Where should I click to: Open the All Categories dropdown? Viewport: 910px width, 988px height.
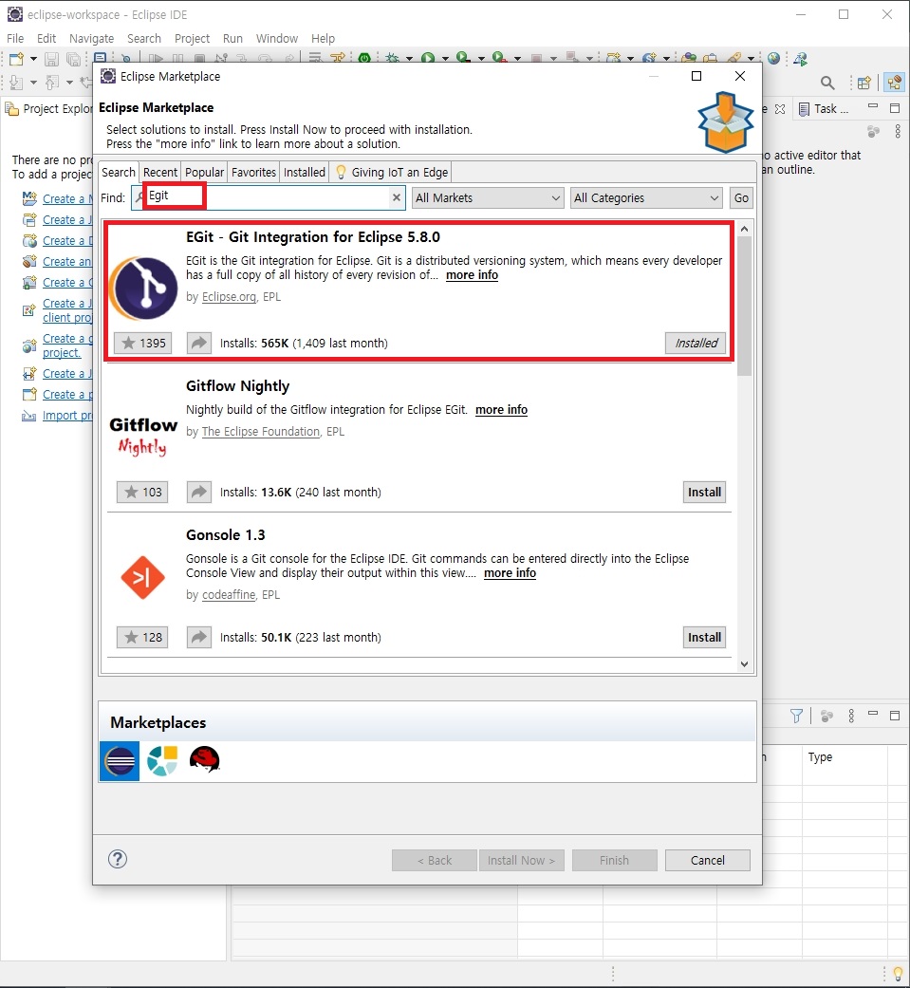(x=646, y=197)
